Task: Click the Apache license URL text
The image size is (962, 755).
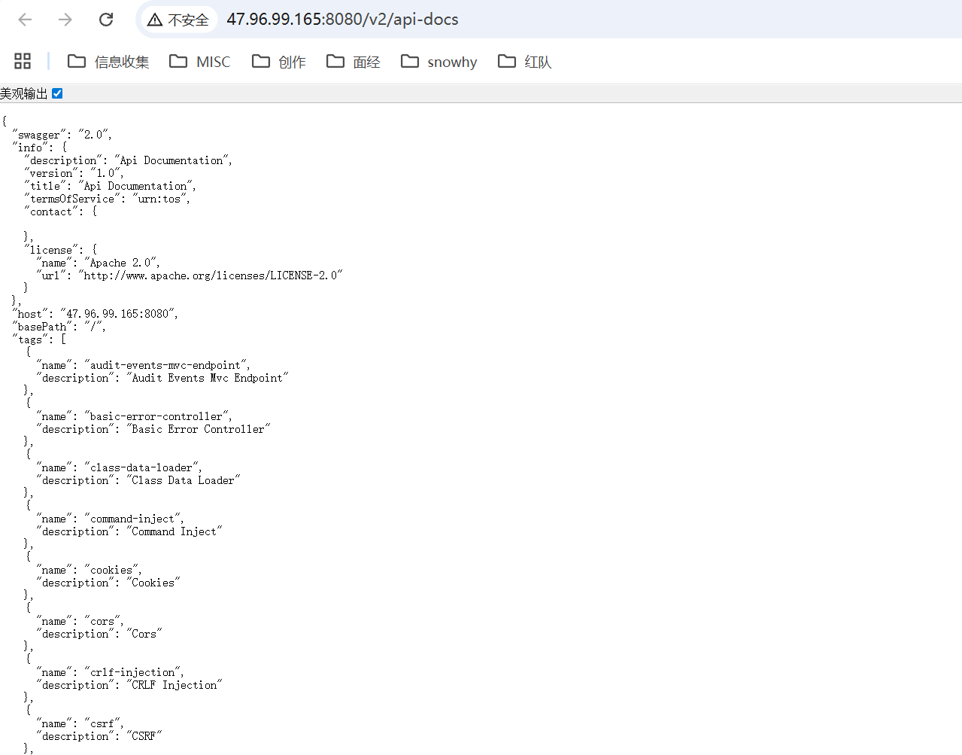Action: point(210,276)
